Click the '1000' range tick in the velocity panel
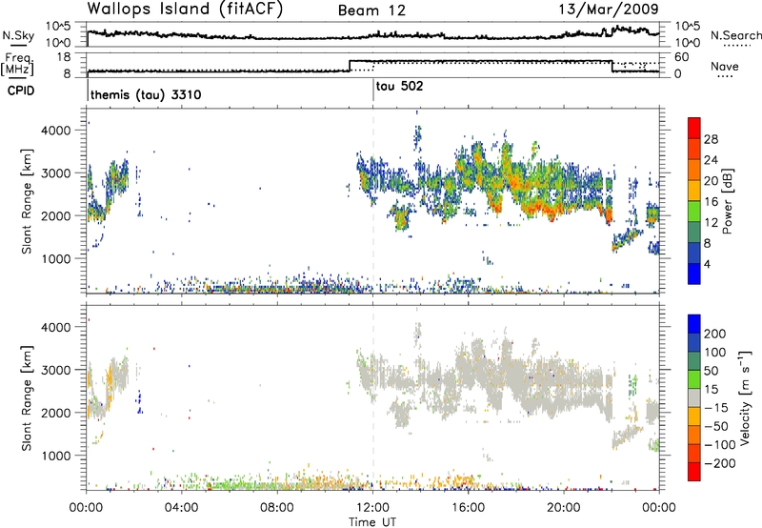 click(x=56, y=456)
